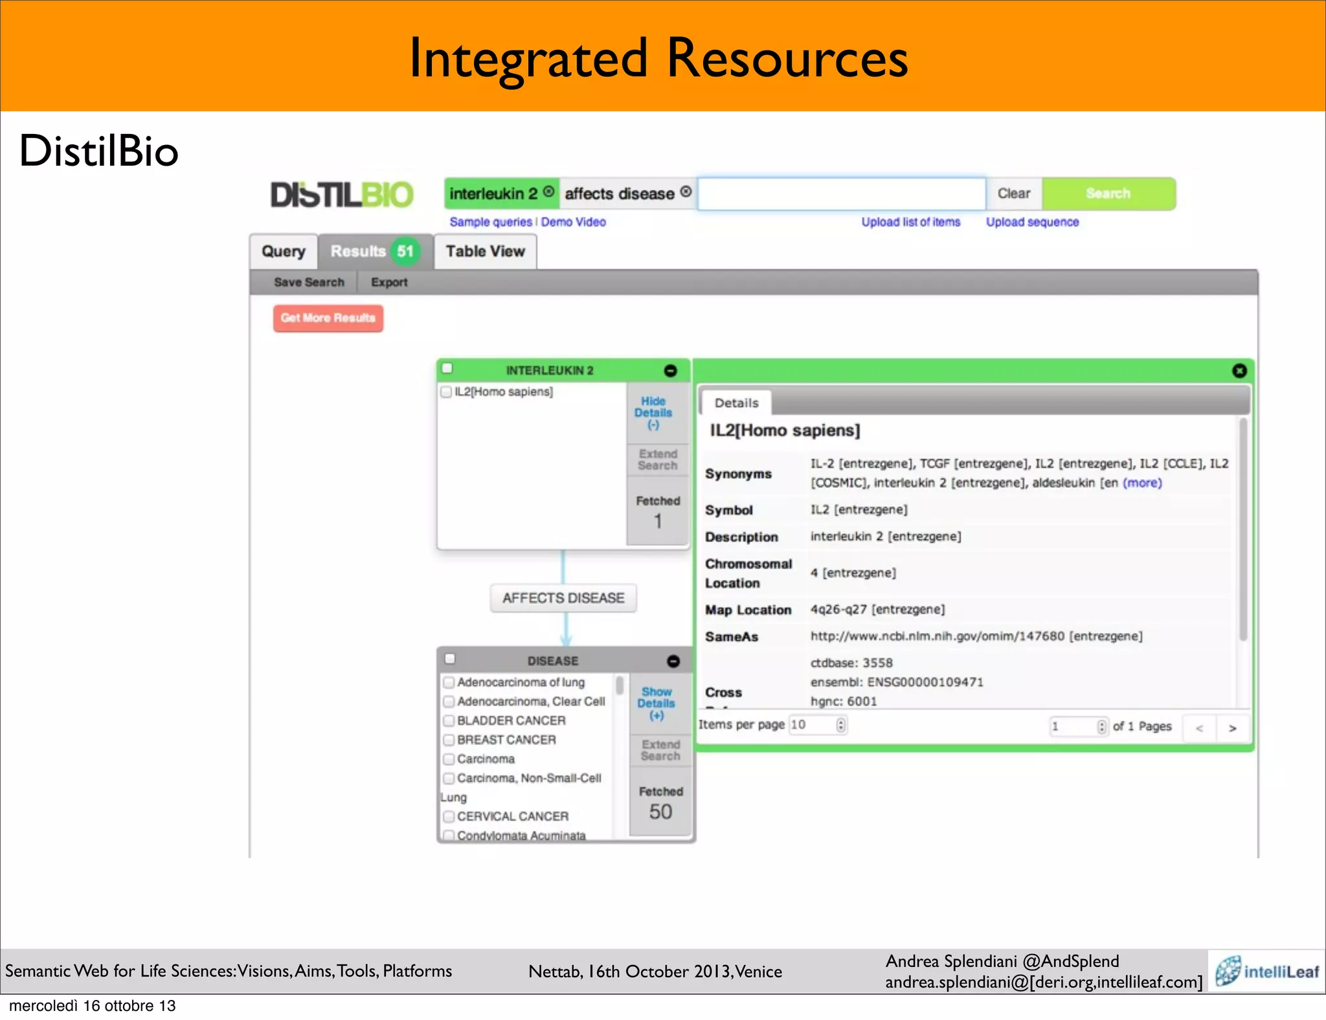Click the Map Location value 4q26-q27
1326x1020 pixels.
coord(838,610)
